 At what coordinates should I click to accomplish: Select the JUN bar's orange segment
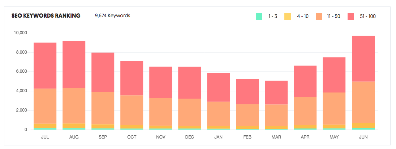[363, 102]
